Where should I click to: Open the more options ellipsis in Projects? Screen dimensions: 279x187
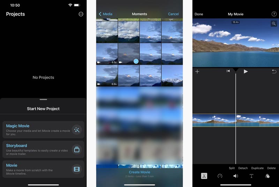tap(81, 14)
